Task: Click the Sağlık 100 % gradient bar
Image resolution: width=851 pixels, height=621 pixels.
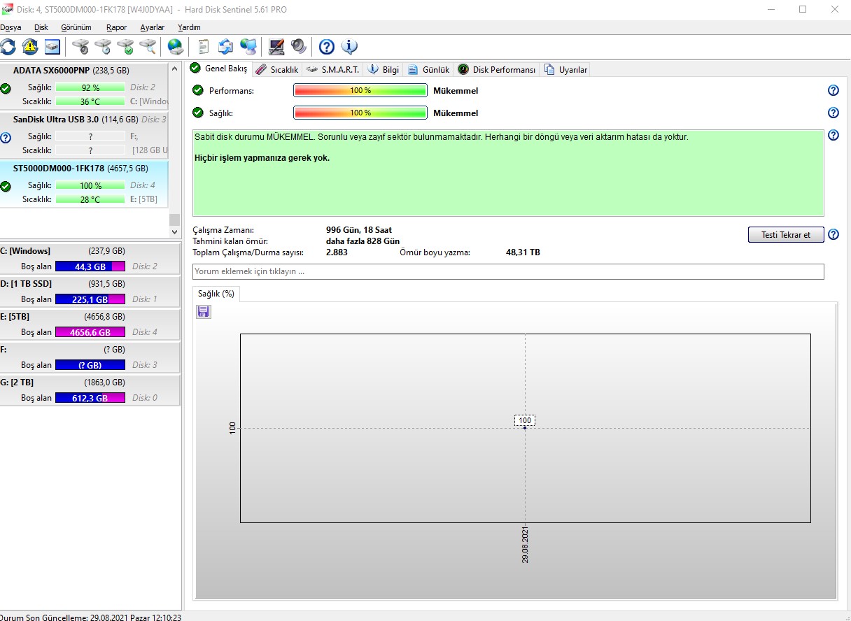Action: pos(360,113)
